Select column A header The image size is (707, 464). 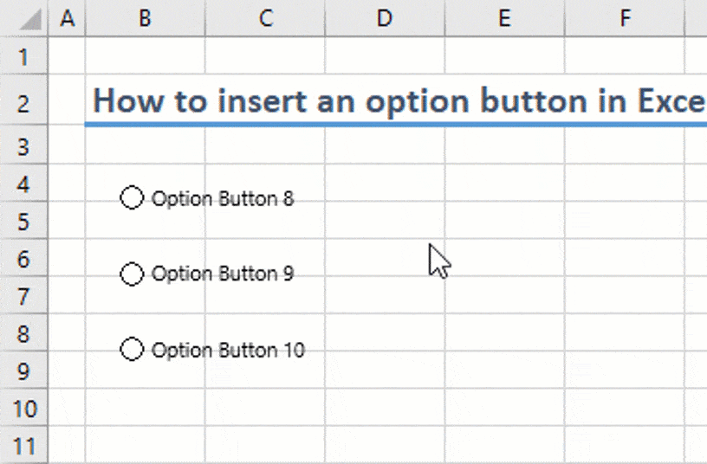click(67, 19)
